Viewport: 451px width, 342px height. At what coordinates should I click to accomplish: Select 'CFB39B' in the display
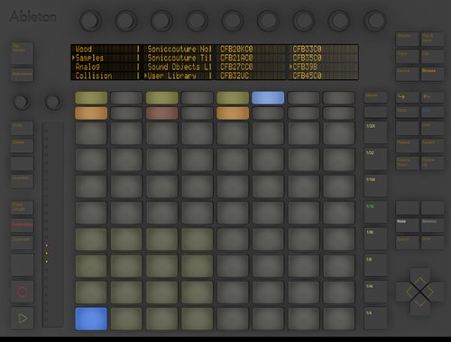coord(305,67)
